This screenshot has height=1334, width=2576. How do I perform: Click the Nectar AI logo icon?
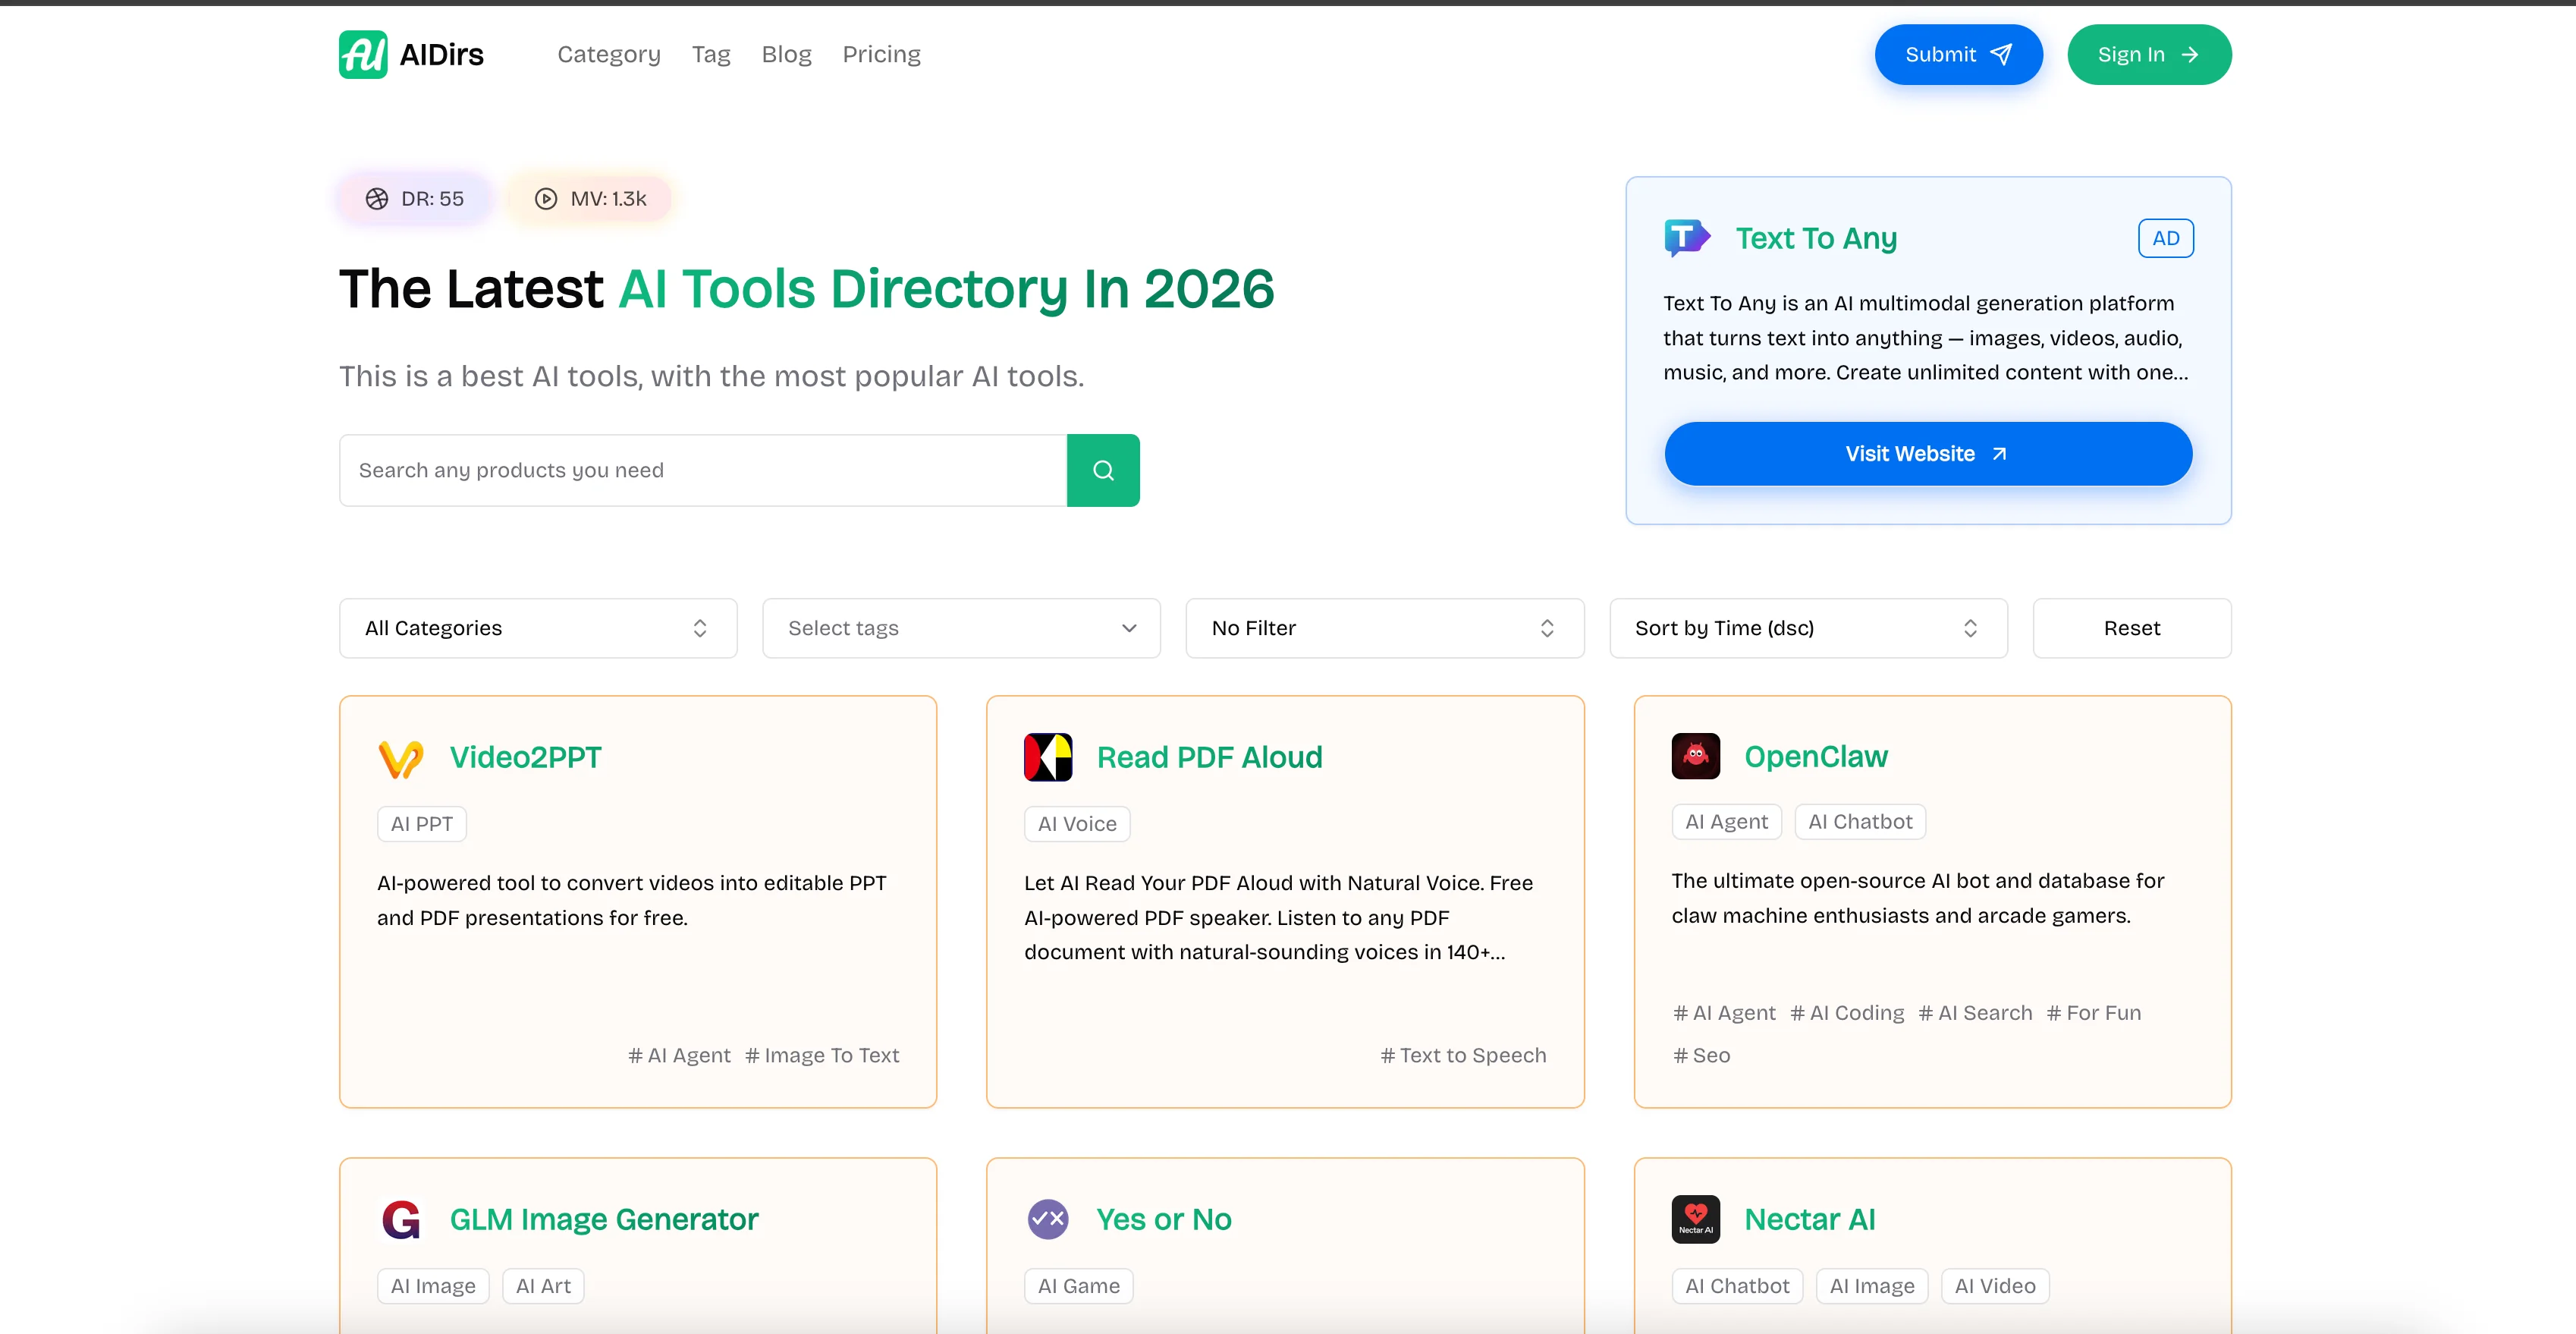(1696, 1219)
